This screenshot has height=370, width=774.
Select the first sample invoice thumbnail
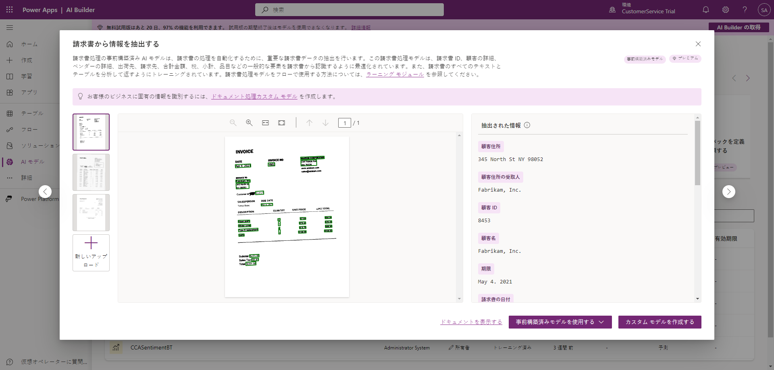91,132
